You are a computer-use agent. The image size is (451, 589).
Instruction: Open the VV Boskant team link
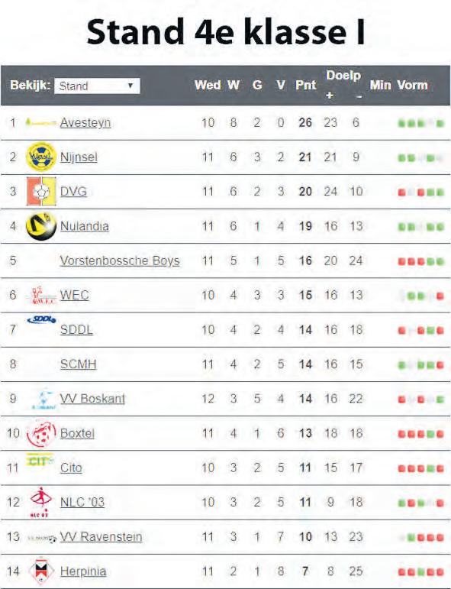click(92, 399)
